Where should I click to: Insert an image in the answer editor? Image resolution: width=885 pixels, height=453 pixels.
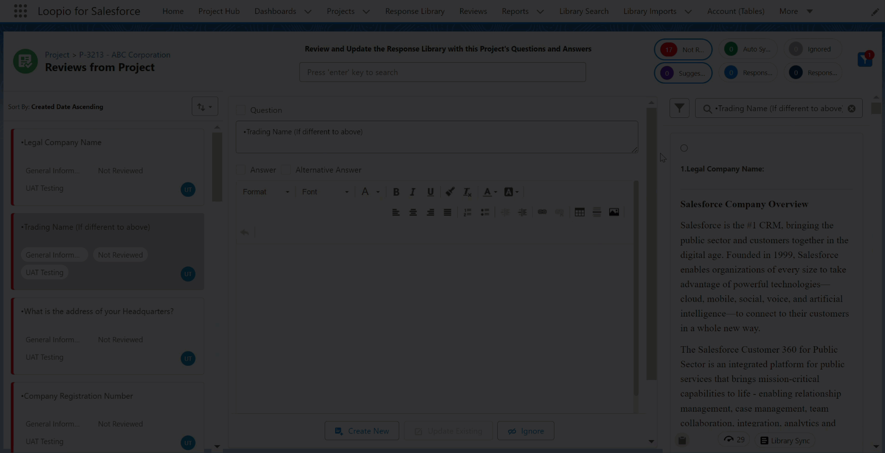click(614, 212)
